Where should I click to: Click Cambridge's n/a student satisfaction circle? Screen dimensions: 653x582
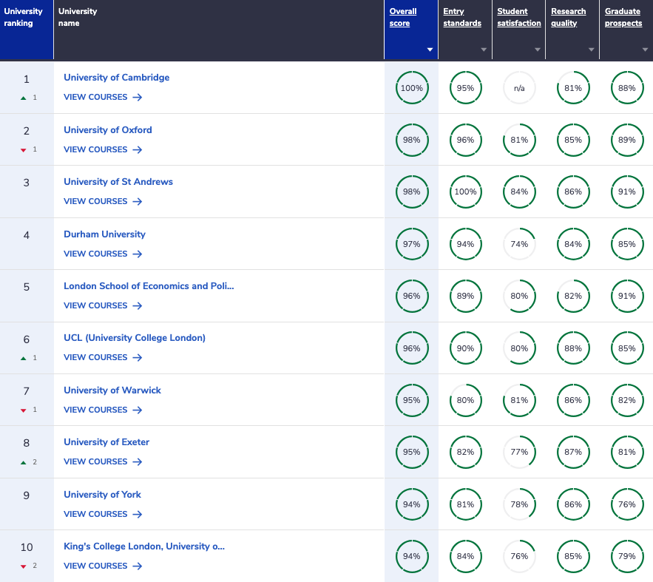(x=519, y=88)
